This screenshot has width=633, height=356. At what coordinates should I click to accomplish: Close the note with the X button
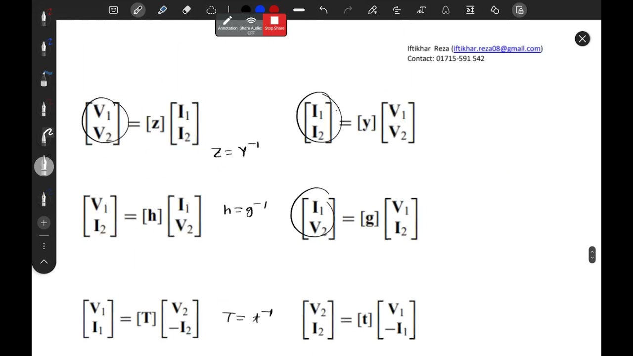pyautogui.click(x=582, y=39)
